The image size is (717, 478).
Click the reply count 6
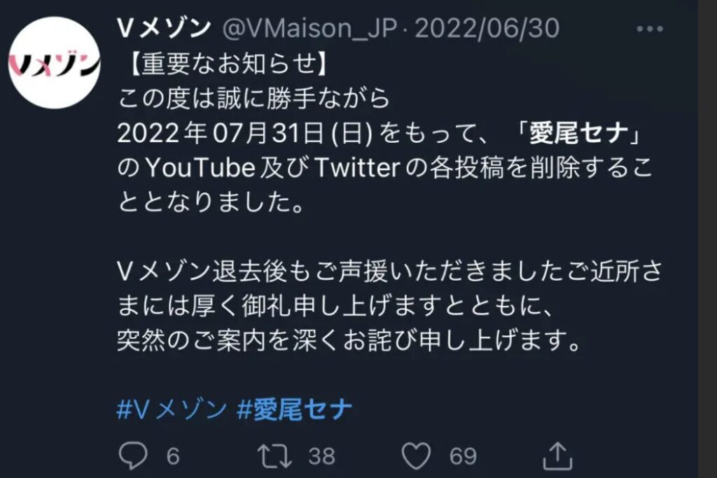[x=173, y=456]
